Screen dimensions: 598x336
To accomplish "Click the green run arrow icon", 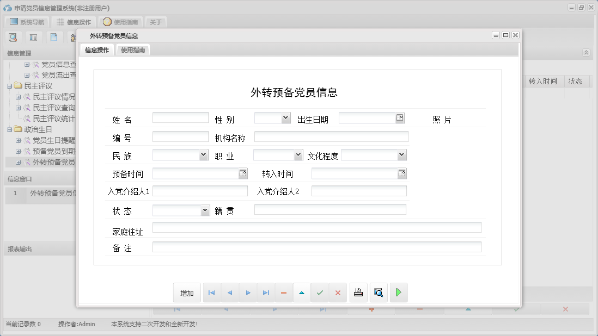I will tap(398, 293).
